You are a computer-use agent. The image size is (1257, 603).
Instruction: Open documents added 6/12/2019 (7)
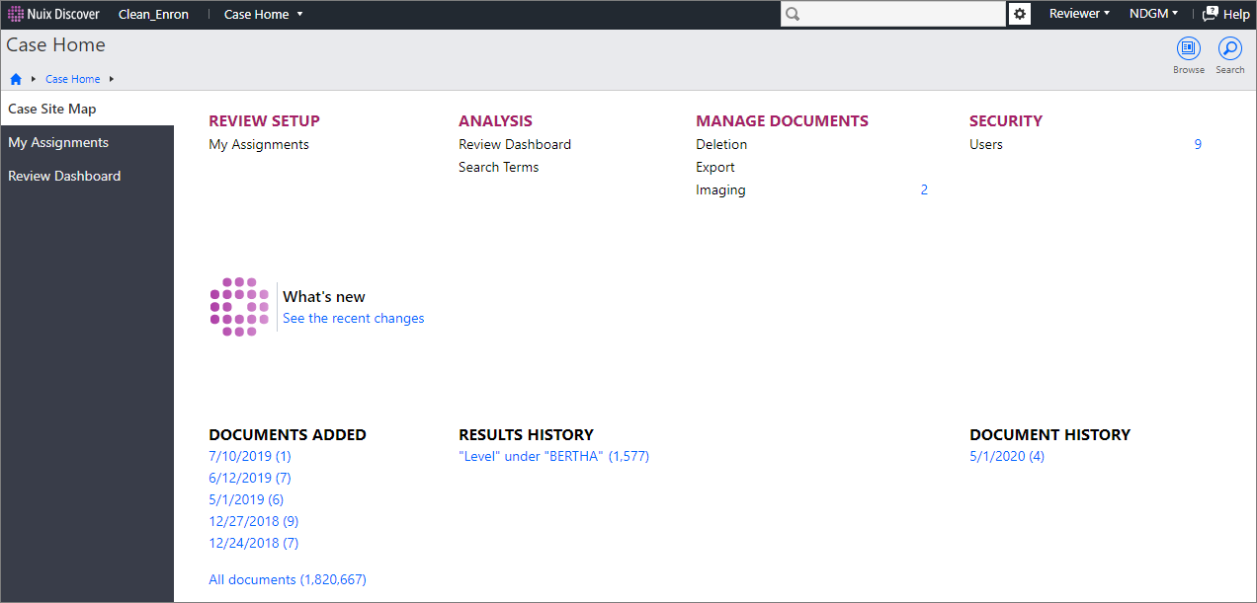tap(250, 478)
